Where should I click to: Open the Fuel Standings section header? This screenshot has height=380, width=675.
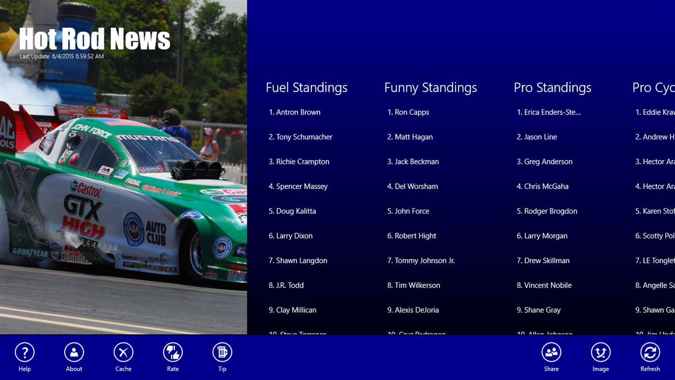[x=307, y=88]
